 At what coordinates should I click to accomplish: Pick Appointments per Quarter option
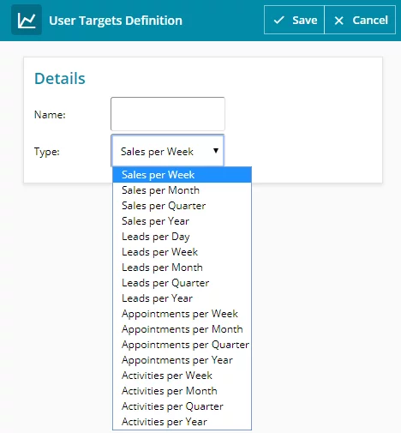pyautogui.click(x=182, y=345)
